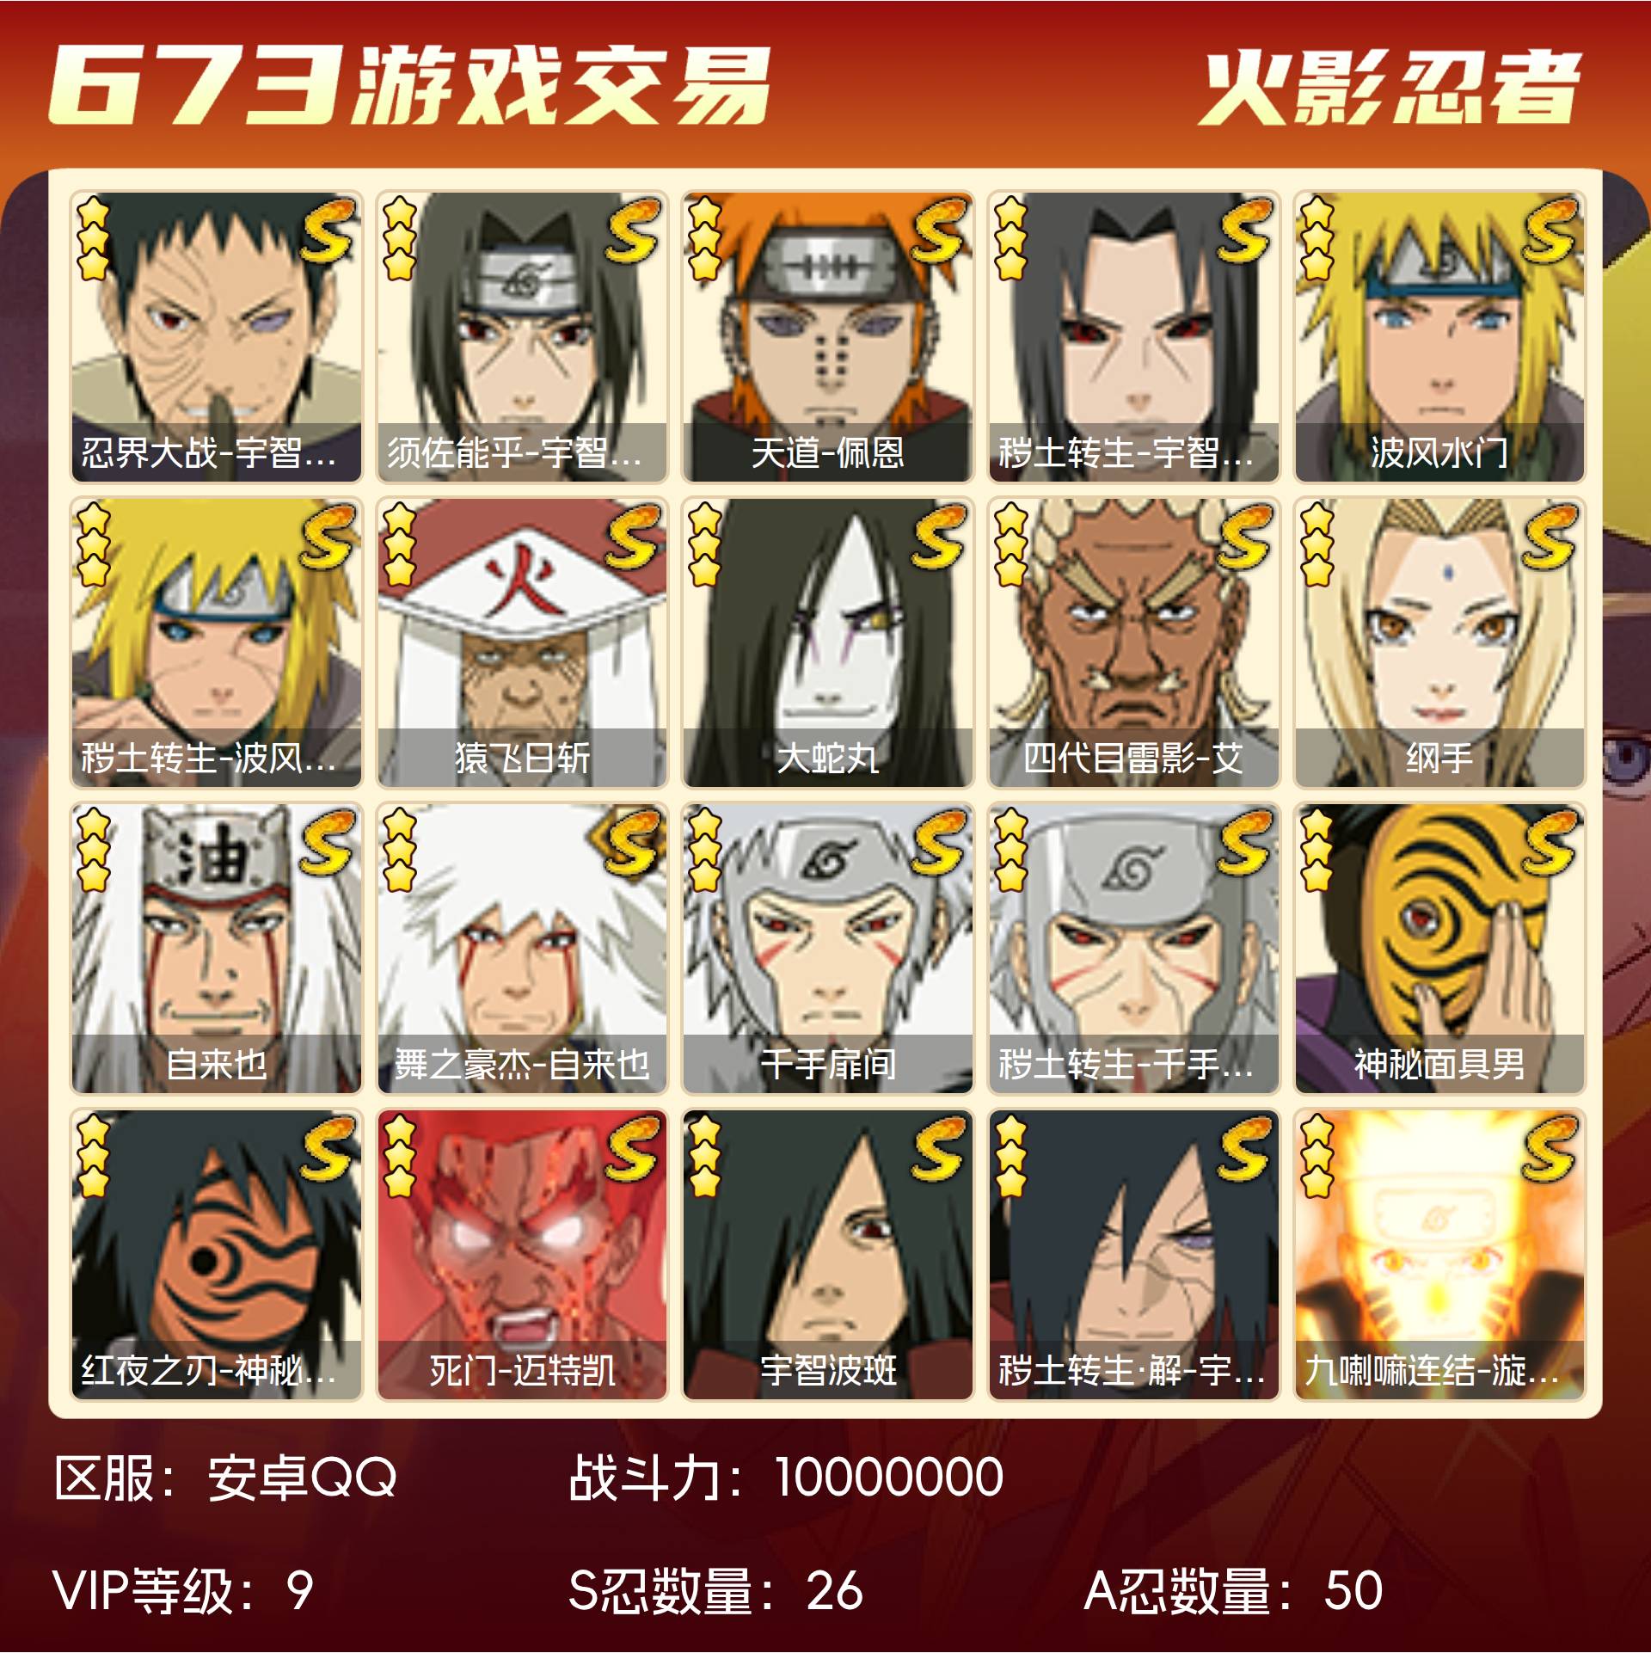Click the 673游戏交易 logo title
This screenshot has height=1653, width=1651.
point(408,84)
